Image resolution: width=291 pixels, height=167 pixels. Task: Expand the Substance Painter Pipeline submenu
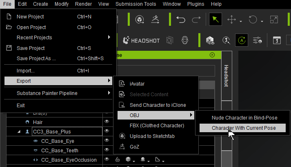(58, 93)
